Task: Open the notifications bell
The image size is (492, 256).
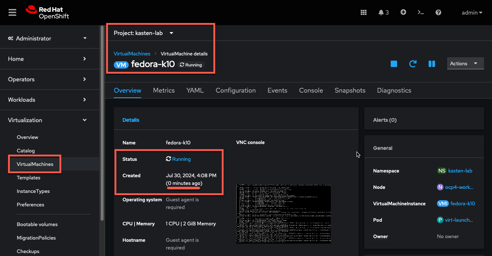Action: click(x=383, y=12)
